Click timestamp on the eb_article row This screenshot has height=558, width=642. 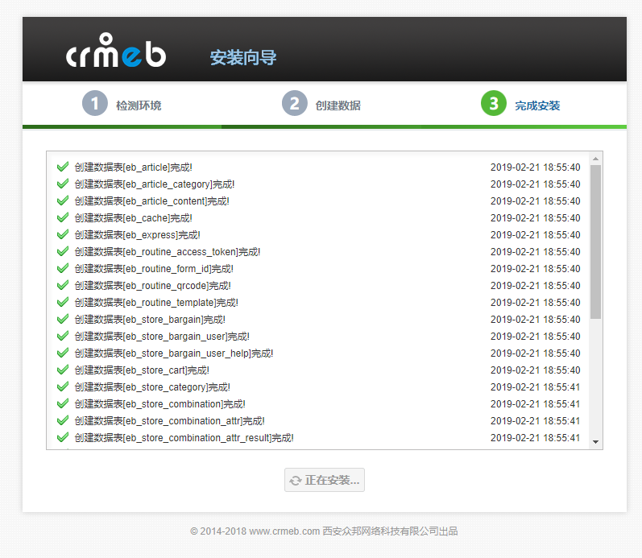tap(536, 167)
